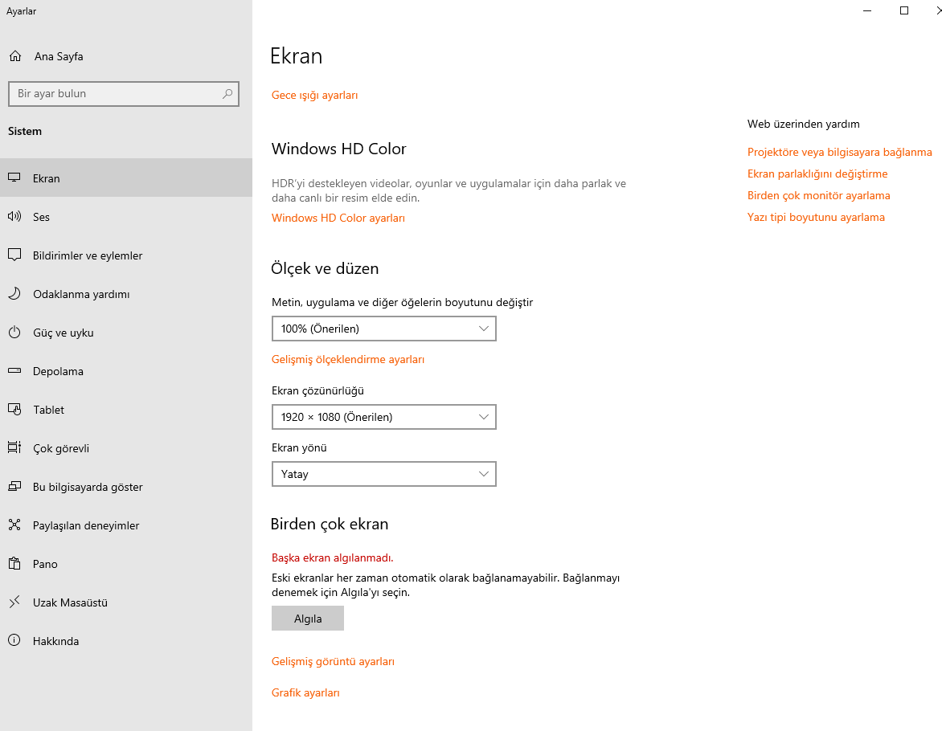Open Bildirimler ve eylemler settings

[x=126, y=255]
